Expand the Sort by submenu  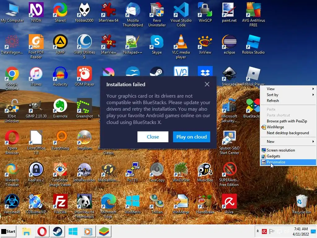(x=289, y=95)
